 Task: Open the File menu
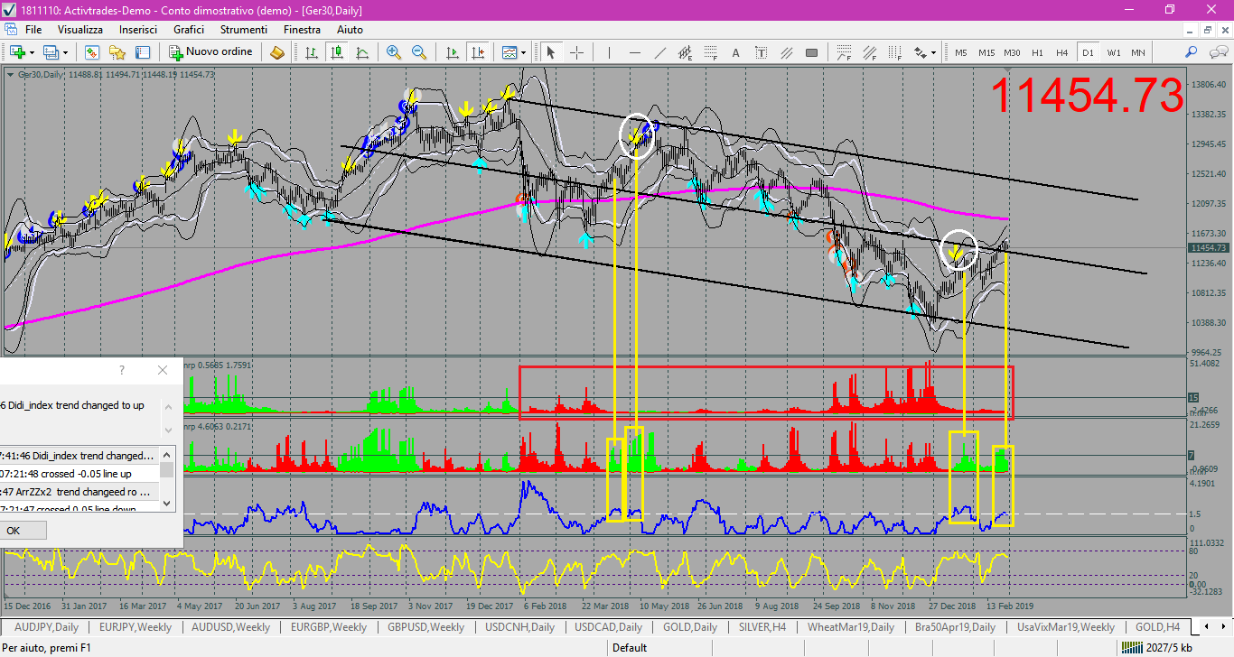pyautogui.click(x=33, y=30)
